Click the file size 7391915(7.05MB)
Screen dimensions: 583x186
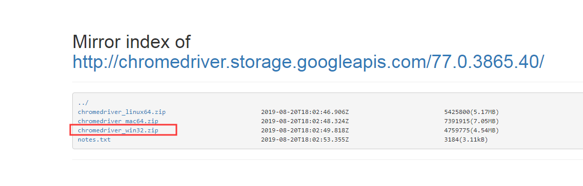point(471,121)
